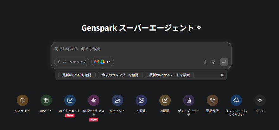Open the AIスライド tool icon
279x130 pixels.
point(22,100)
